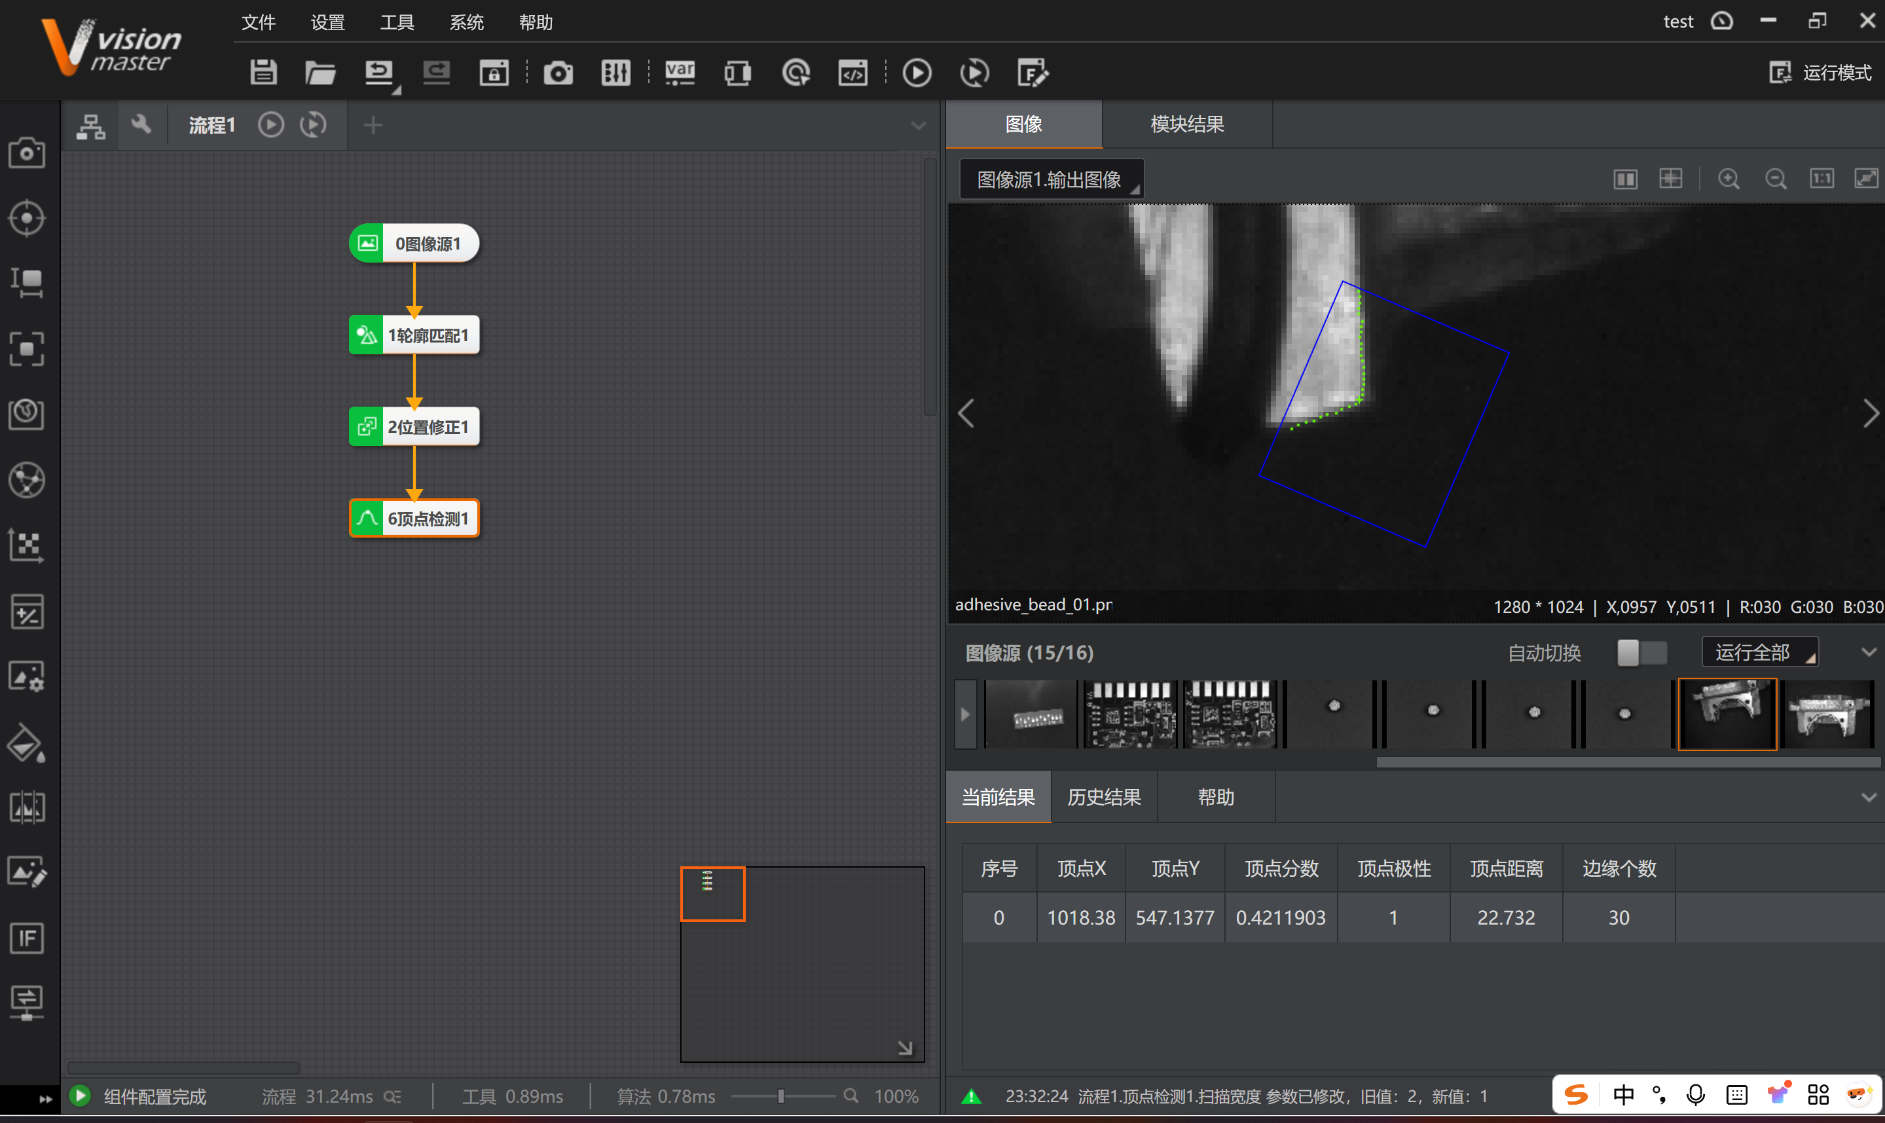Image resolution: width=1885 pixels, height=1123 pixels.
Task: Toggle continuous run for 流程1
Action: coord(313,125)
